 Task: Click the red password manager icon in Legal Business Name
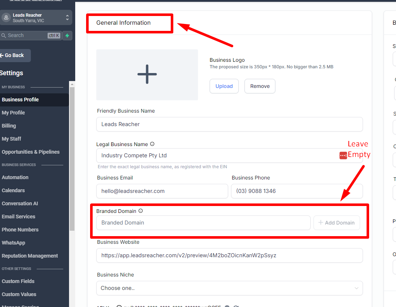coord(343,155)
